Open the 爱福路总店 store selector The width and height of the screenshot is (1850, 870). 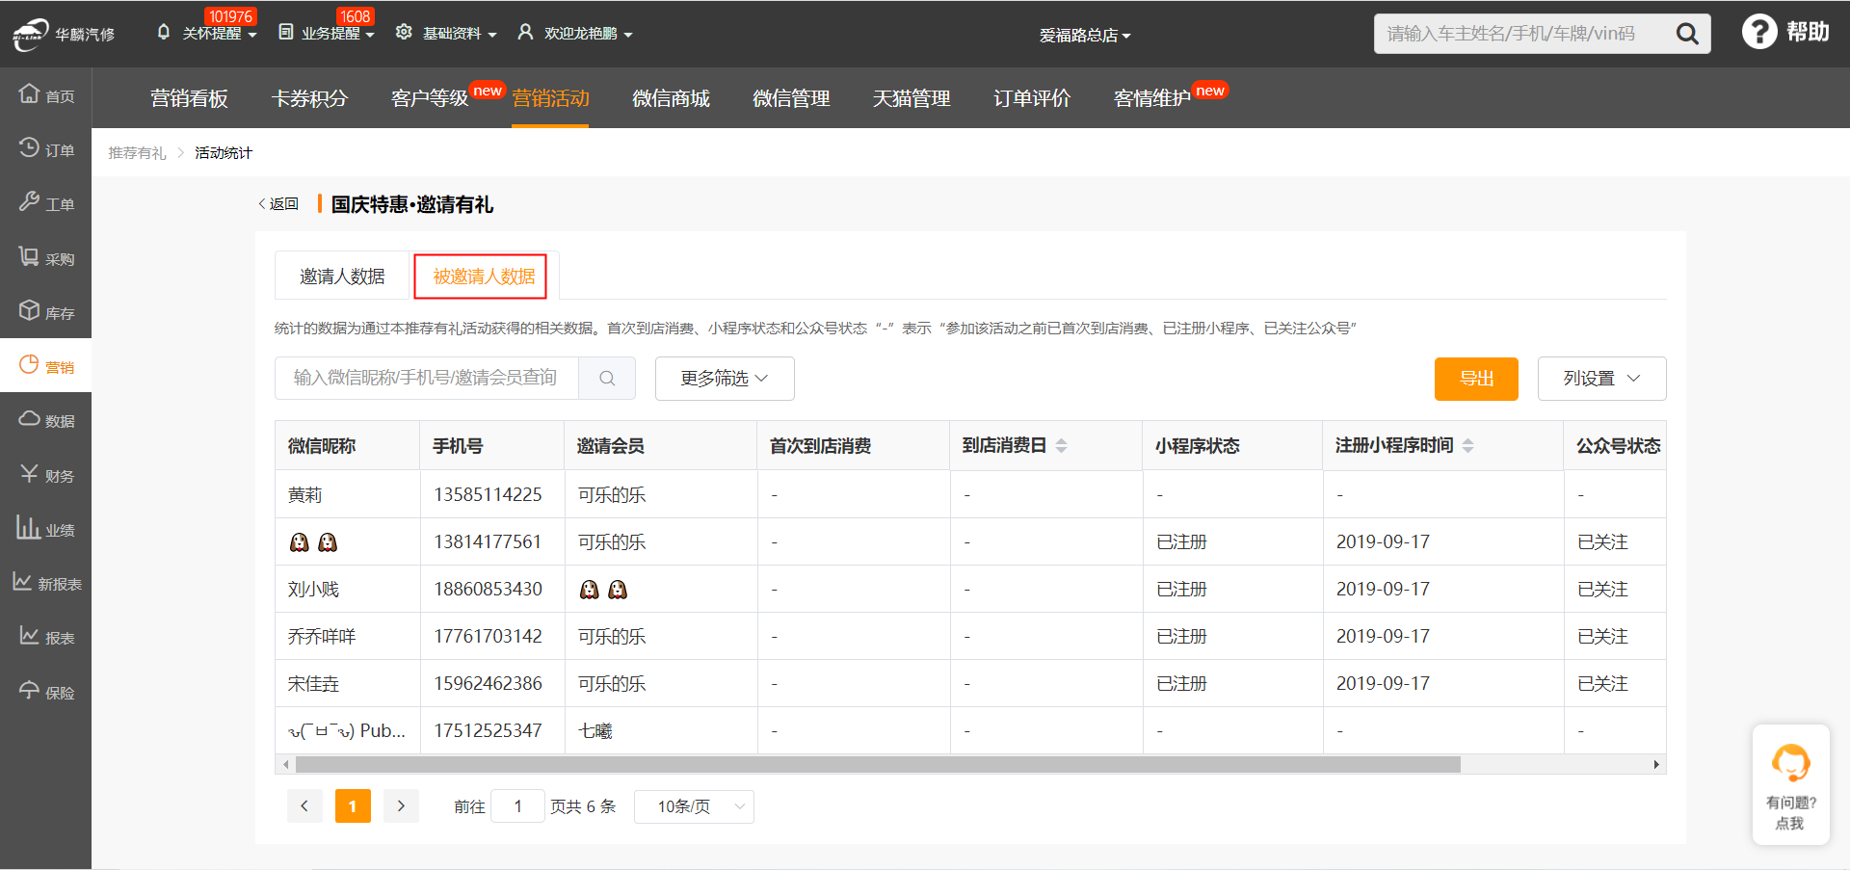click(x=1085, y=36)
